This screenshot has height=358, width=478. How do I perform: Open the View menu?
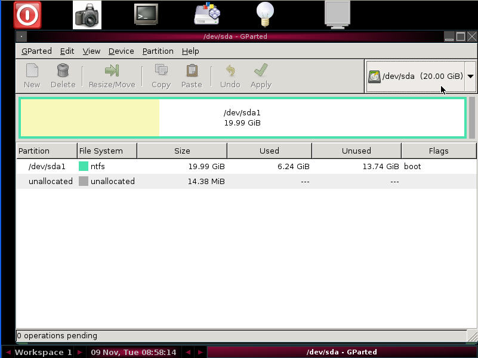[x=91, y=51]
